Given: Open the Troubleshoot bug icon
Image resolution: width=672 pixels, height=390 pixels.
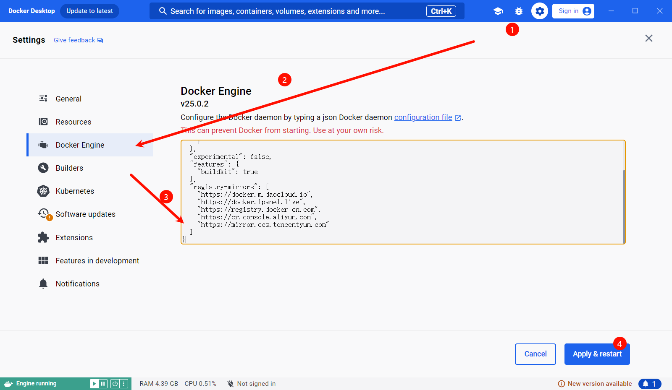Looking at the screenshot, I should tap(519, 11).
